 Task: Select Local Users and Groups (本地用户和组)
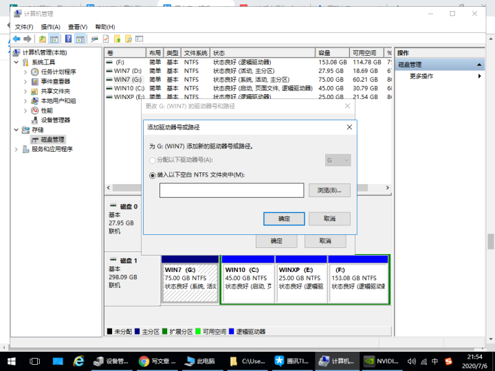point(58,101)
